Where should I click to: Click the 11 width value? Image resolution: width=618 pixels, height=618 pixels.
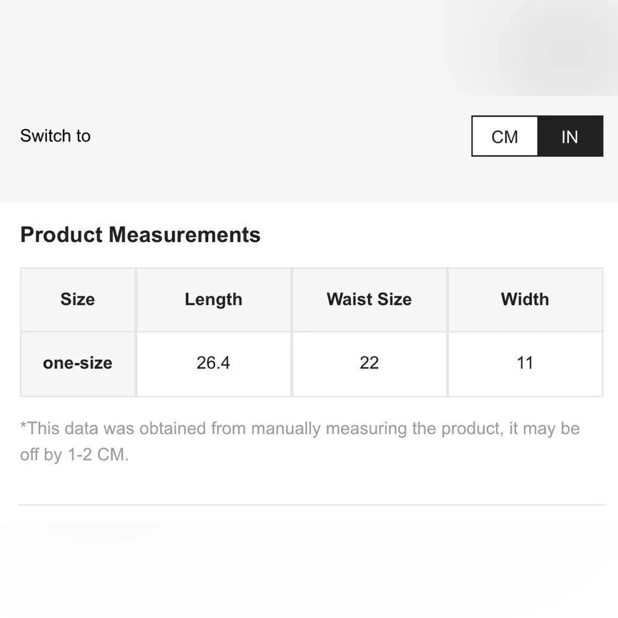click(x=525, y=363)
